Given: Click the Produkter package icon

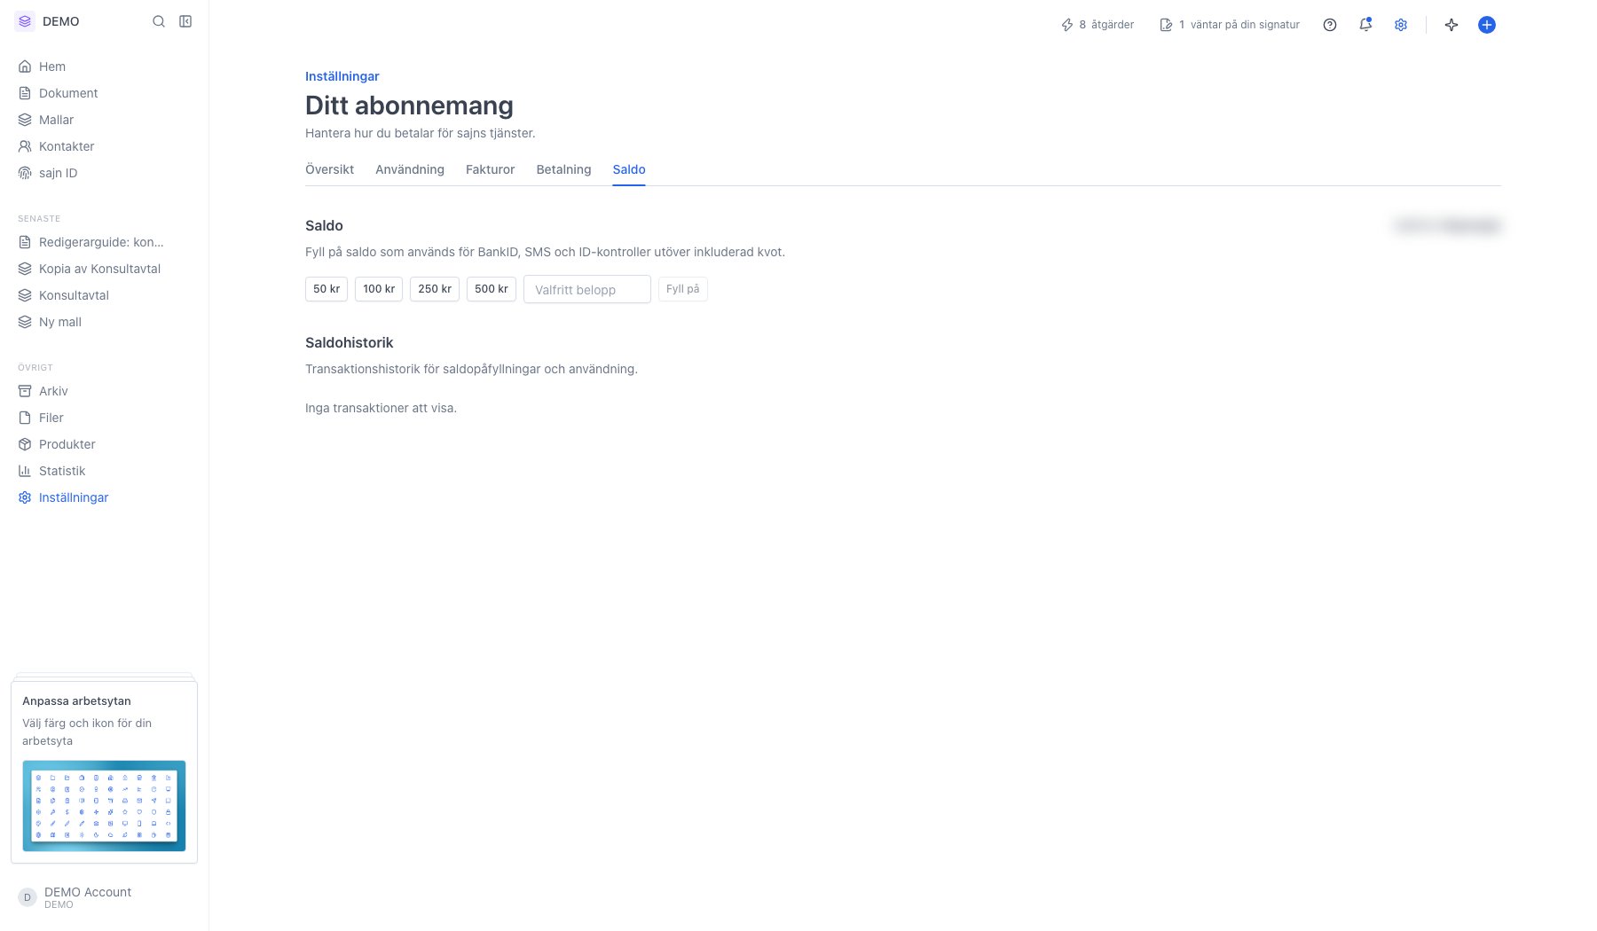Looking at the screenshot, I should [x=25, y=444].
